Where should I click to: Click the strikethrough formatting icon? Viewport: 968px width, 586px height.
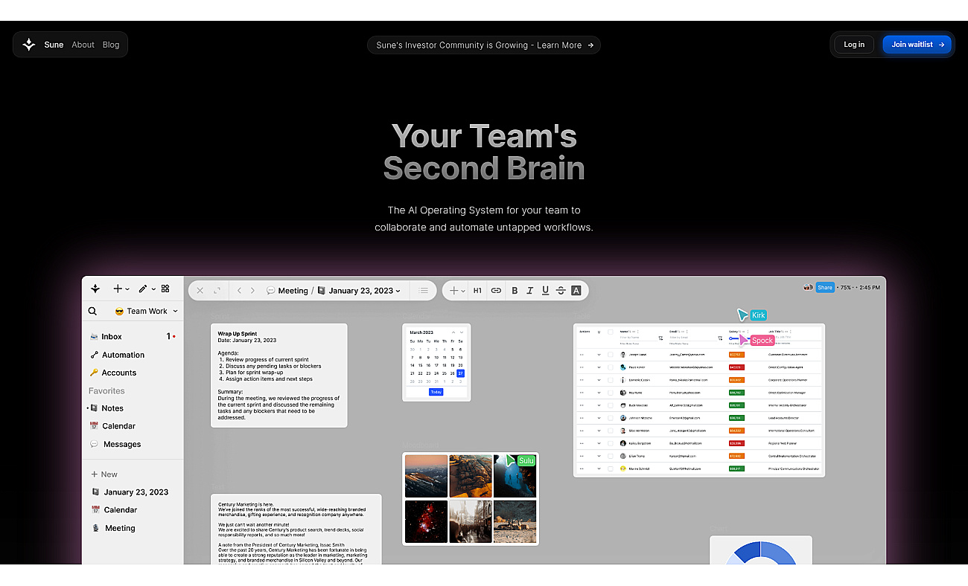(x=561, y=291)
